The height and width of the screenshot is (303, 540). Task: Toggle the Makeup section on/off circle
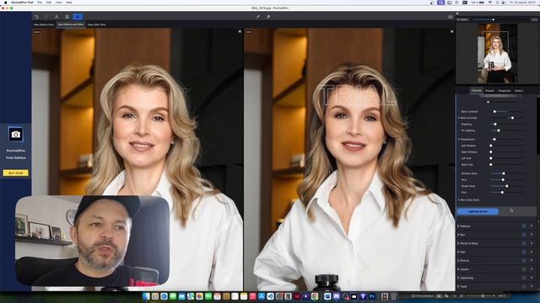point(524,226)
